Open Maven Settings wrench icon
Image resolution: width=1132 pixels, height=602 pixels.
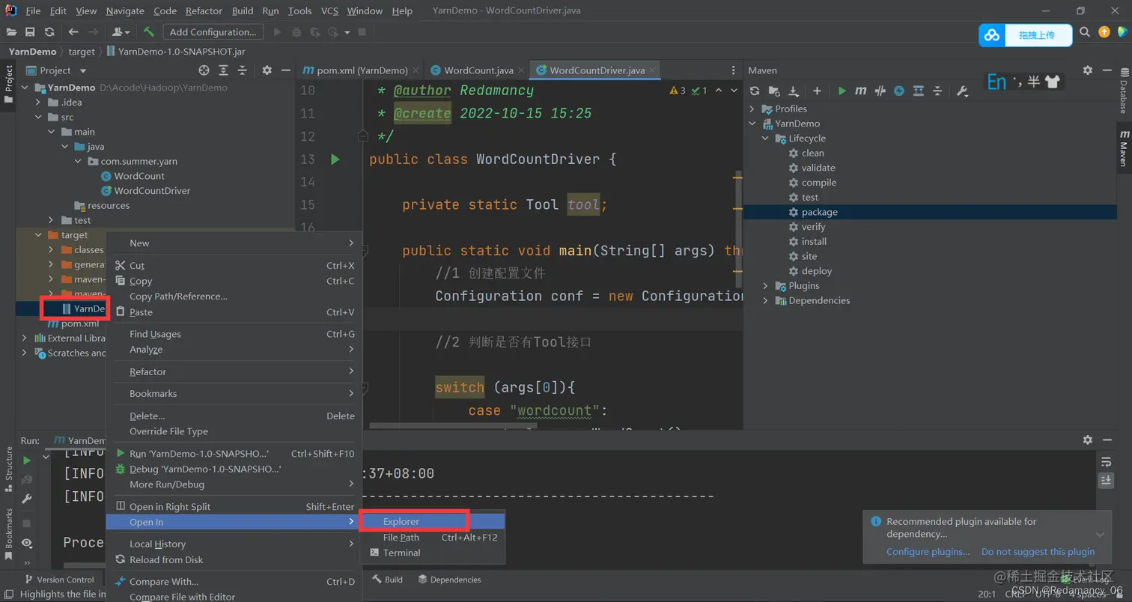[963, 91]
